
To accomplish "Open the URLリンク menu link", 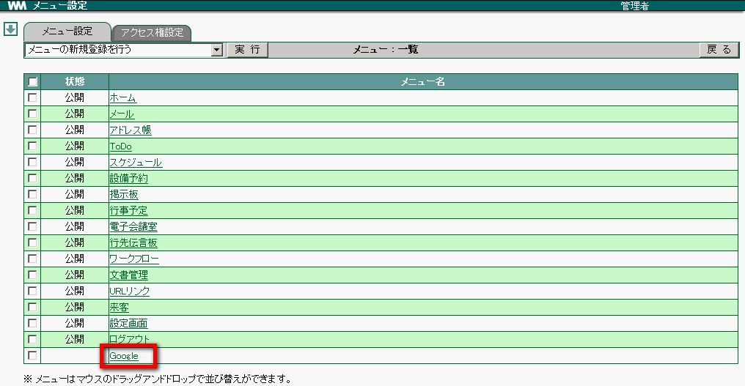I will 130,292.
